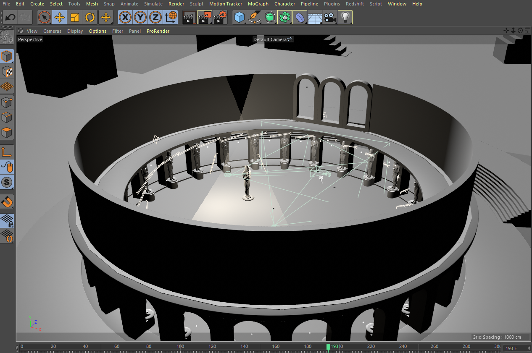This screenshot has height=353, width=532.
Task: Open viewport ProRender menu
Action: [x=158, y=31]
